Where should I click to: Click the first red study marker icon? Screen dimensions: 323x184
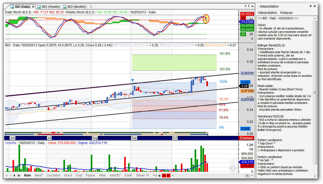coord(164,176)
